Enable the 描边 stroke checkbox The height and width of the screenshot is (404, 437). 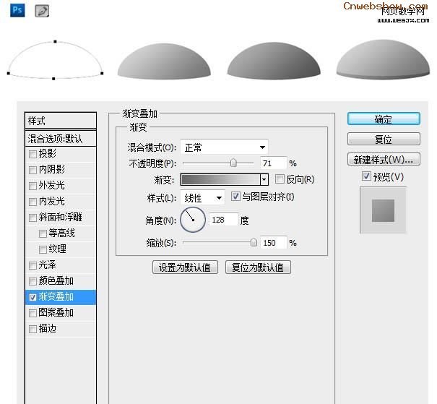click(33, 329)
